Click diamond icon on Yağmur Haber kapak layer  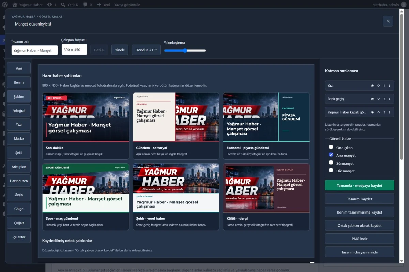click(378, 112)
